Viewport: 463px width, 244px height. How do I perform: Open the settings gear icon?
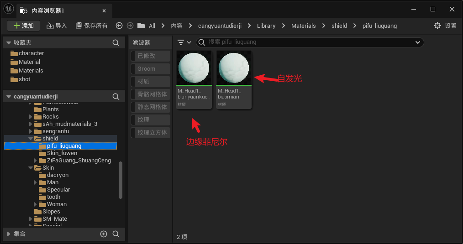(437, 26)
